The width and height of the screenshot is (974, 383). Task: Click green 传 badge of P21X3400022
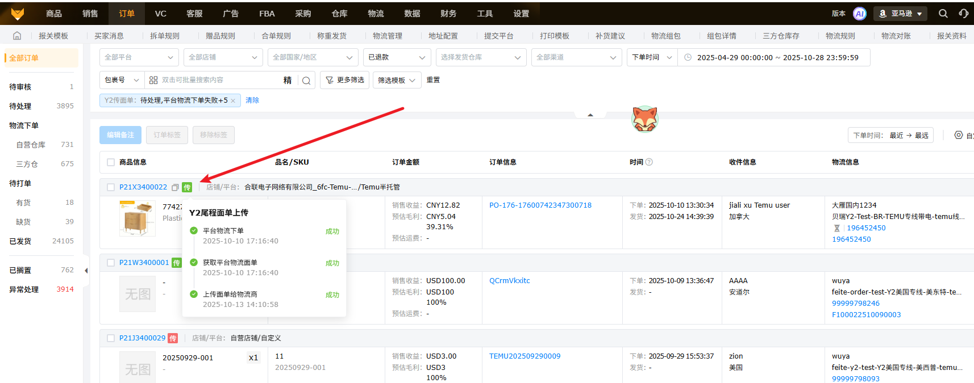coord(187,187)
